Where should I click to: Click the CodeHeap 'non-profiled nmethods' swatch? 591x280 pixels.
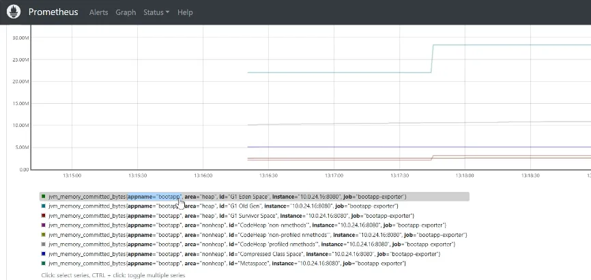pyautogui.click(x=44, y=235)
